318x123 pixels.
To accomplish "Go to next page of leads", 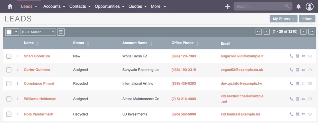I will [303, 32].
